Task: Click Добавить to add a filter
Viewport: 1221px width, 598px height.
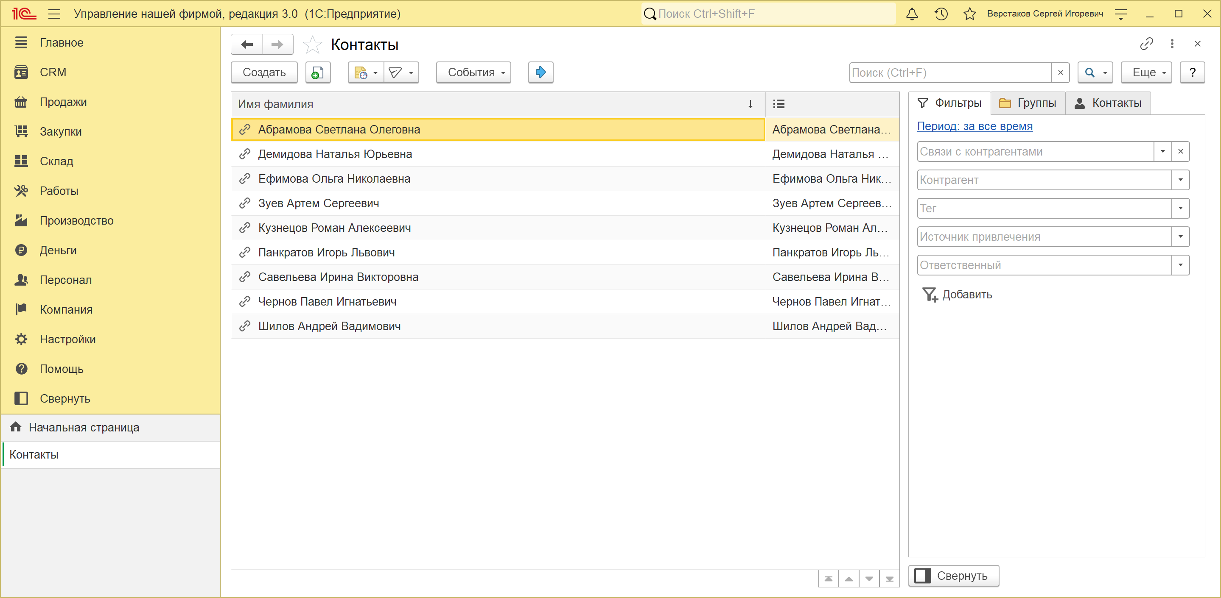Action: 957,295
